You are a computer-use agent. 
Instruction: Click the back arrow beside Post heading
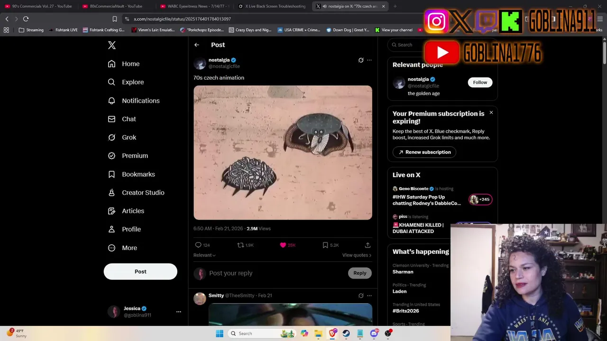(197, 45)
